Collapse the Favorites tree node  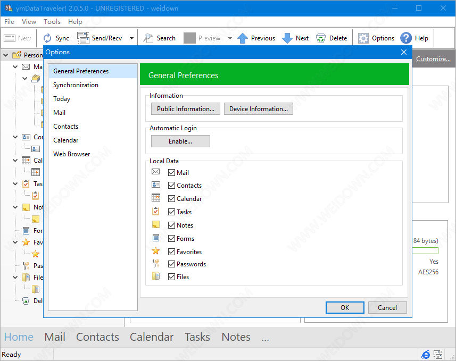15,242
